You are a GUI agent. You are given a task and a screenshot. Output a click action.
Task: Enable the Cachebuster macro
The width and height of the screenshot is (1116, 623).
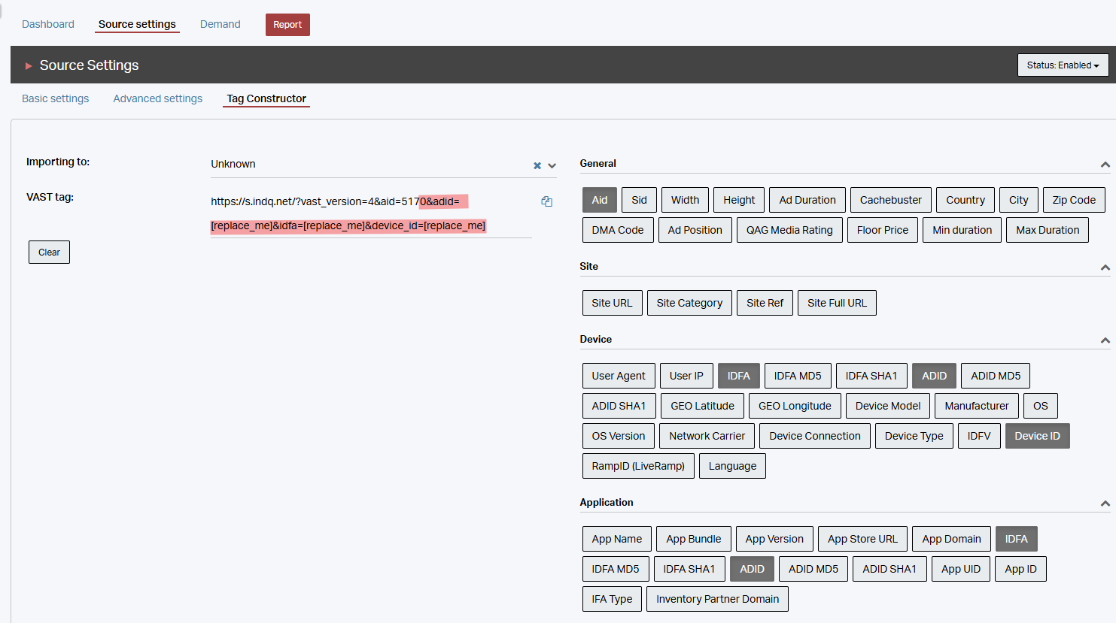point(890,200)
